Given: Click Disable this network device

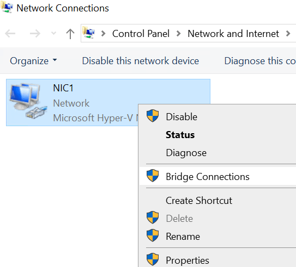Looking at the screenshot, I should [x=141, y=61].
